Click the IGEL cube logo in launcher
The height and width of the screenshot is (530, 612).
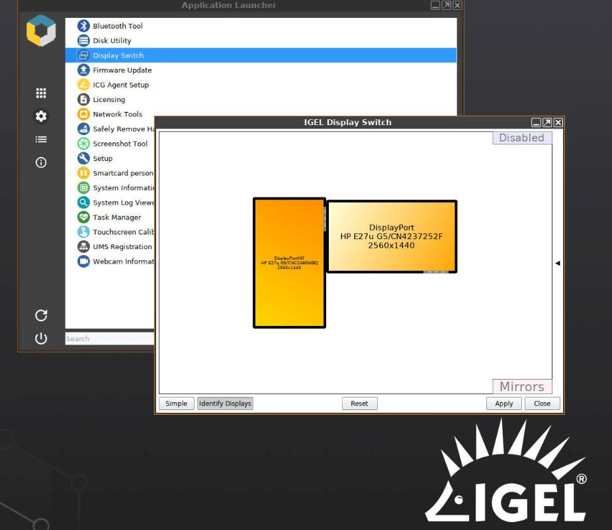41,30
